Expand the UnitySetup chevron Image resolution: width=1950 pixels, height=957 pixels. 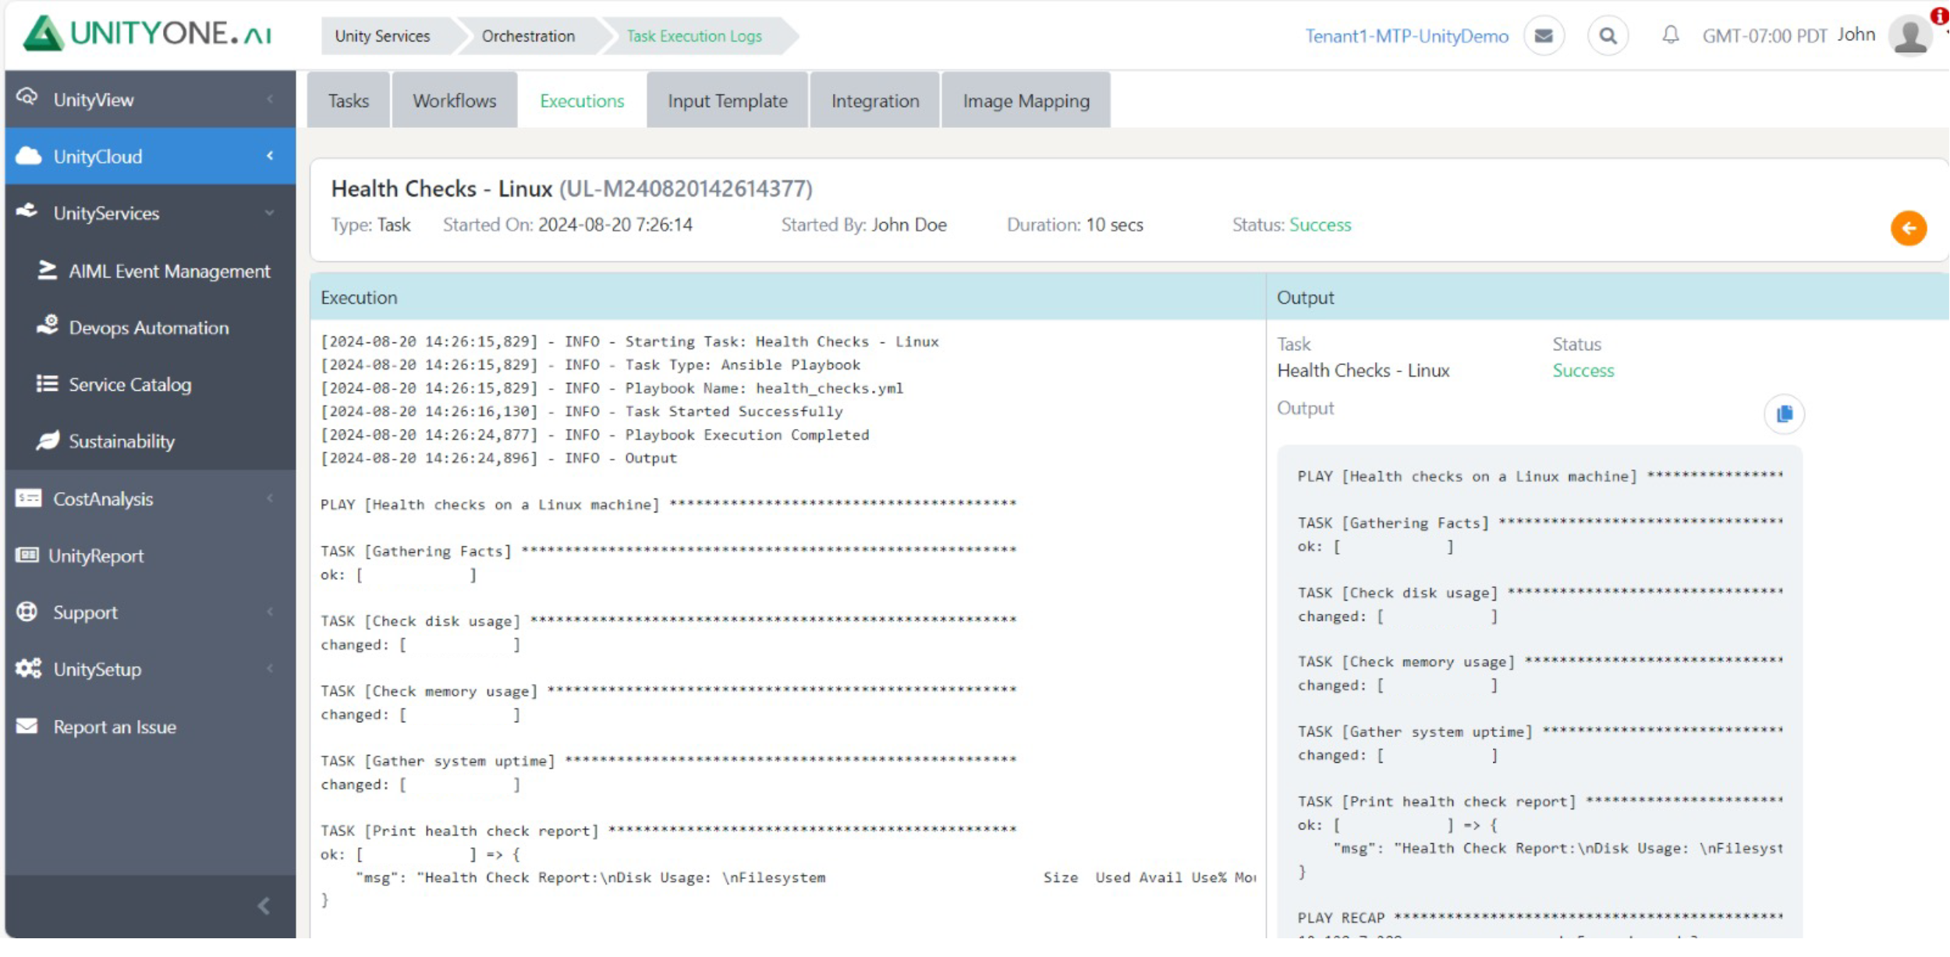tap(271, 668)
